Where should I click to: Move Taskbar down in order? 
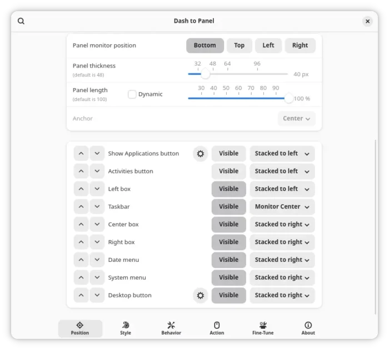[97, 206]
